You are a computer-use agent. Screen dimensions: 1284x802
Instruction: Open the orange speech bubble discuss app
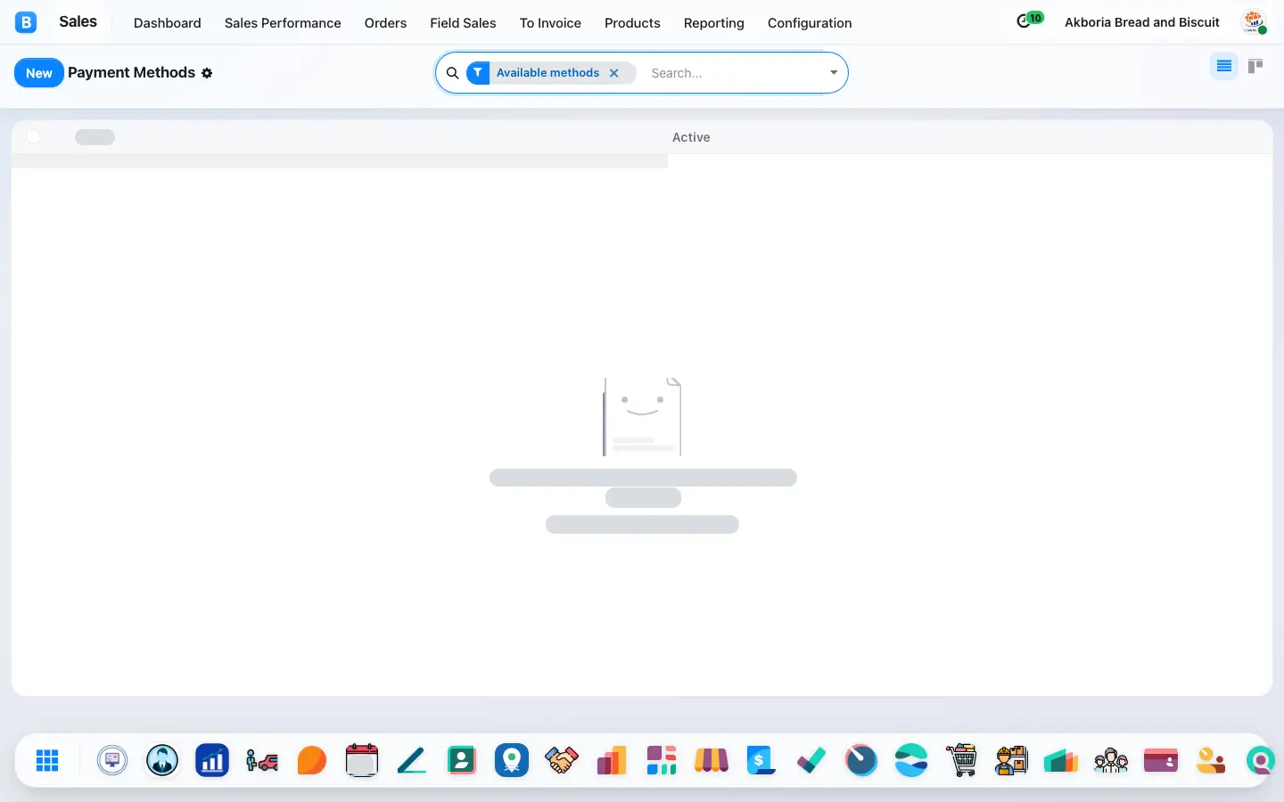pos(312,760)
